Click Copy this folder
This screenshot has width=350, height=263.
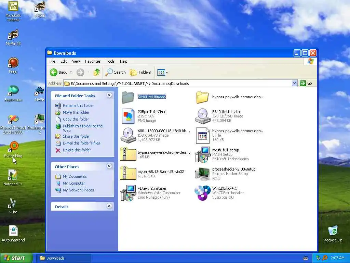tap(76, 119)
